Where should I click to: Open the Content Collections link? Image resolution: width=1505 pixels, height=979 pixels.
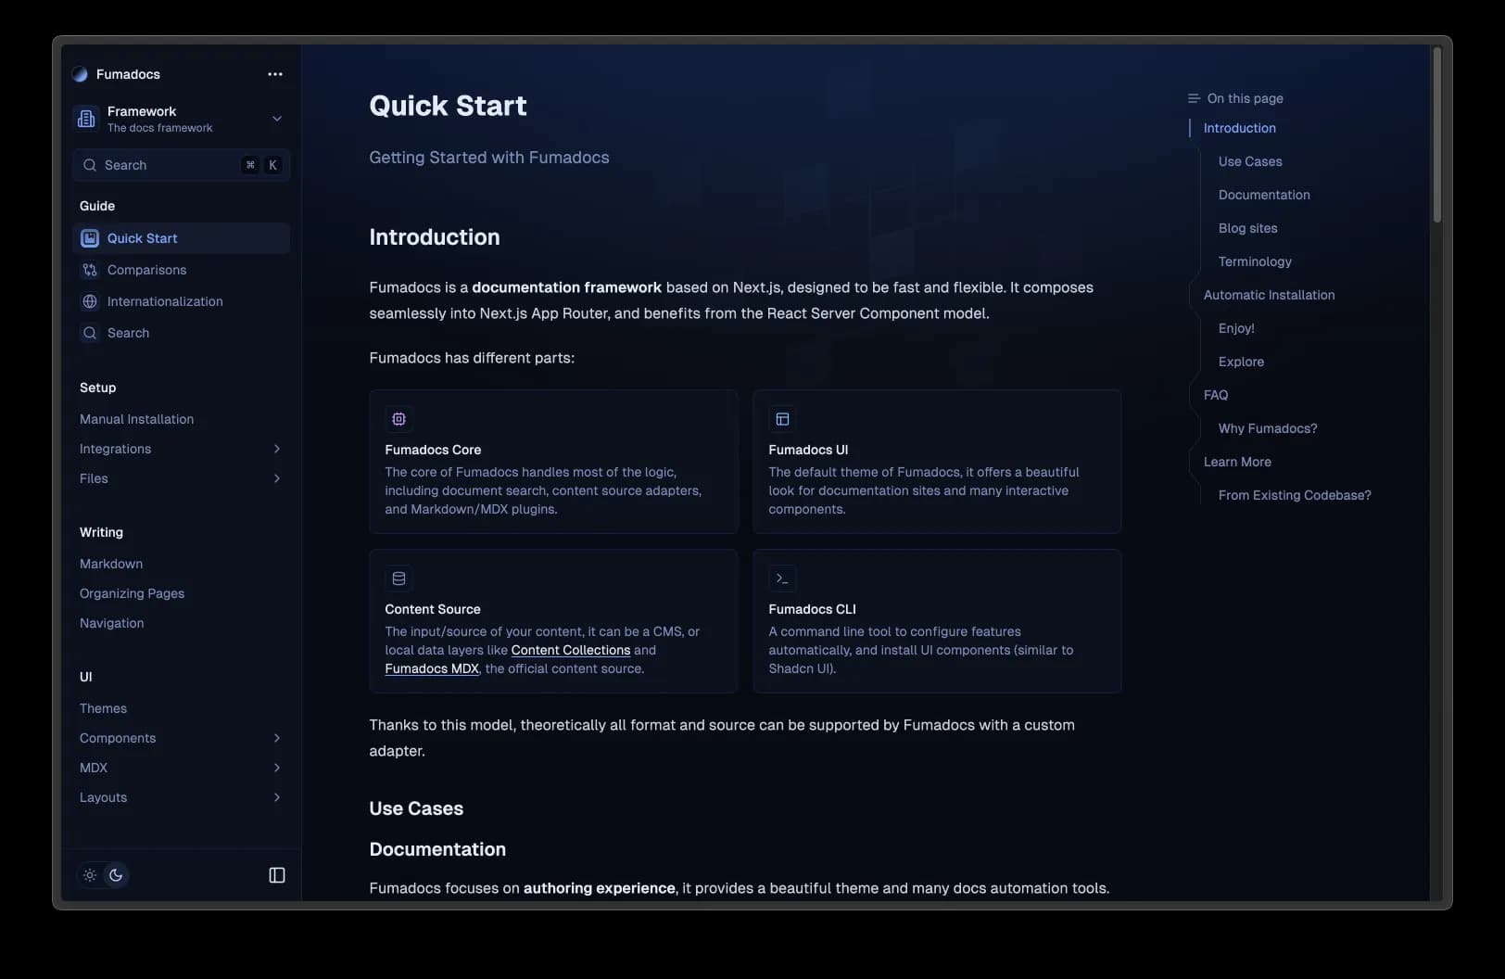pos(570,650)
